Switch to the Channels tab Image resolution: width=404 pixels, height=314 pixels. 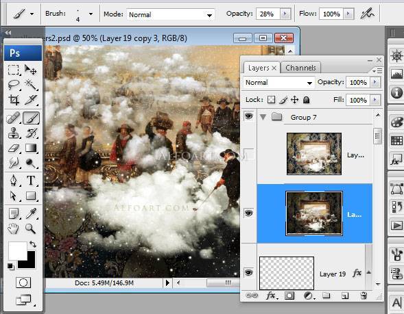pos(300,68)
